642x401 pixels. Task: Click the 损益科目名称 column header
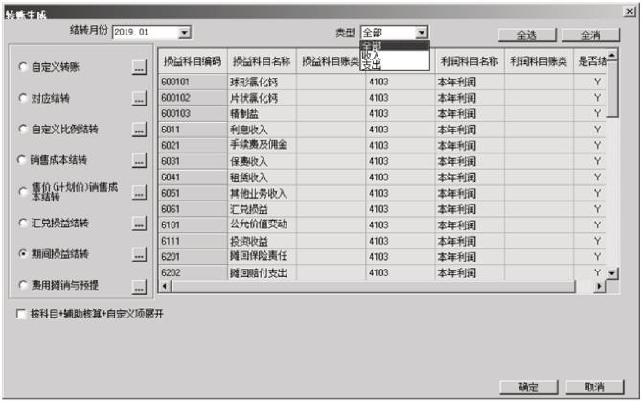point(262,61)
